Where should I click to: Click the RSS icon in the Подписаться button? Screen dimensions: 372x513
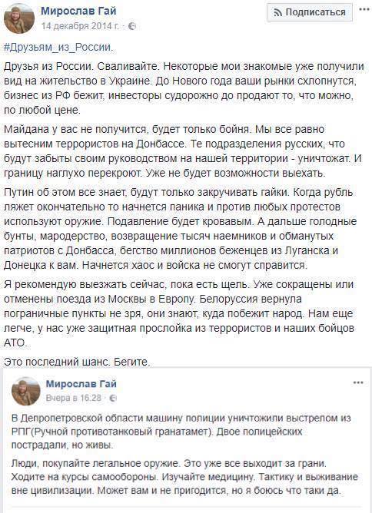[278, 13]
